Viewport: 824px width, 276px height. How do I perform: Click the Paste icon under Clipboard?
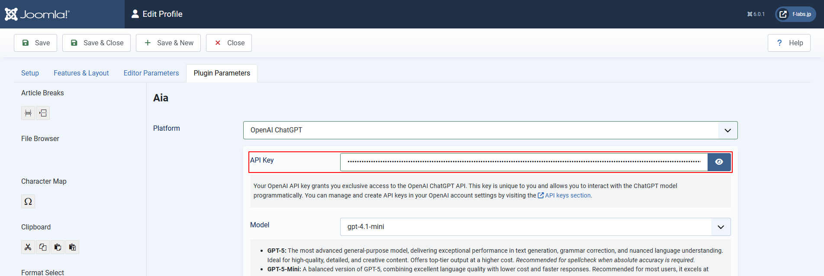point(58,247)
